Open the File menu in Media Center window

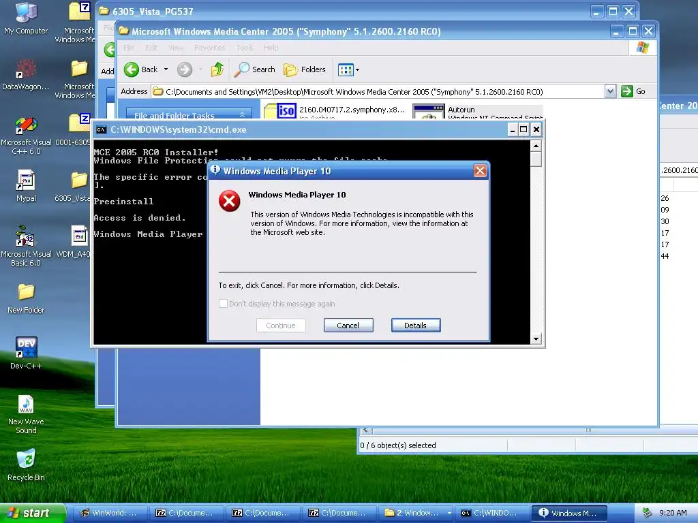click(129, 48)
